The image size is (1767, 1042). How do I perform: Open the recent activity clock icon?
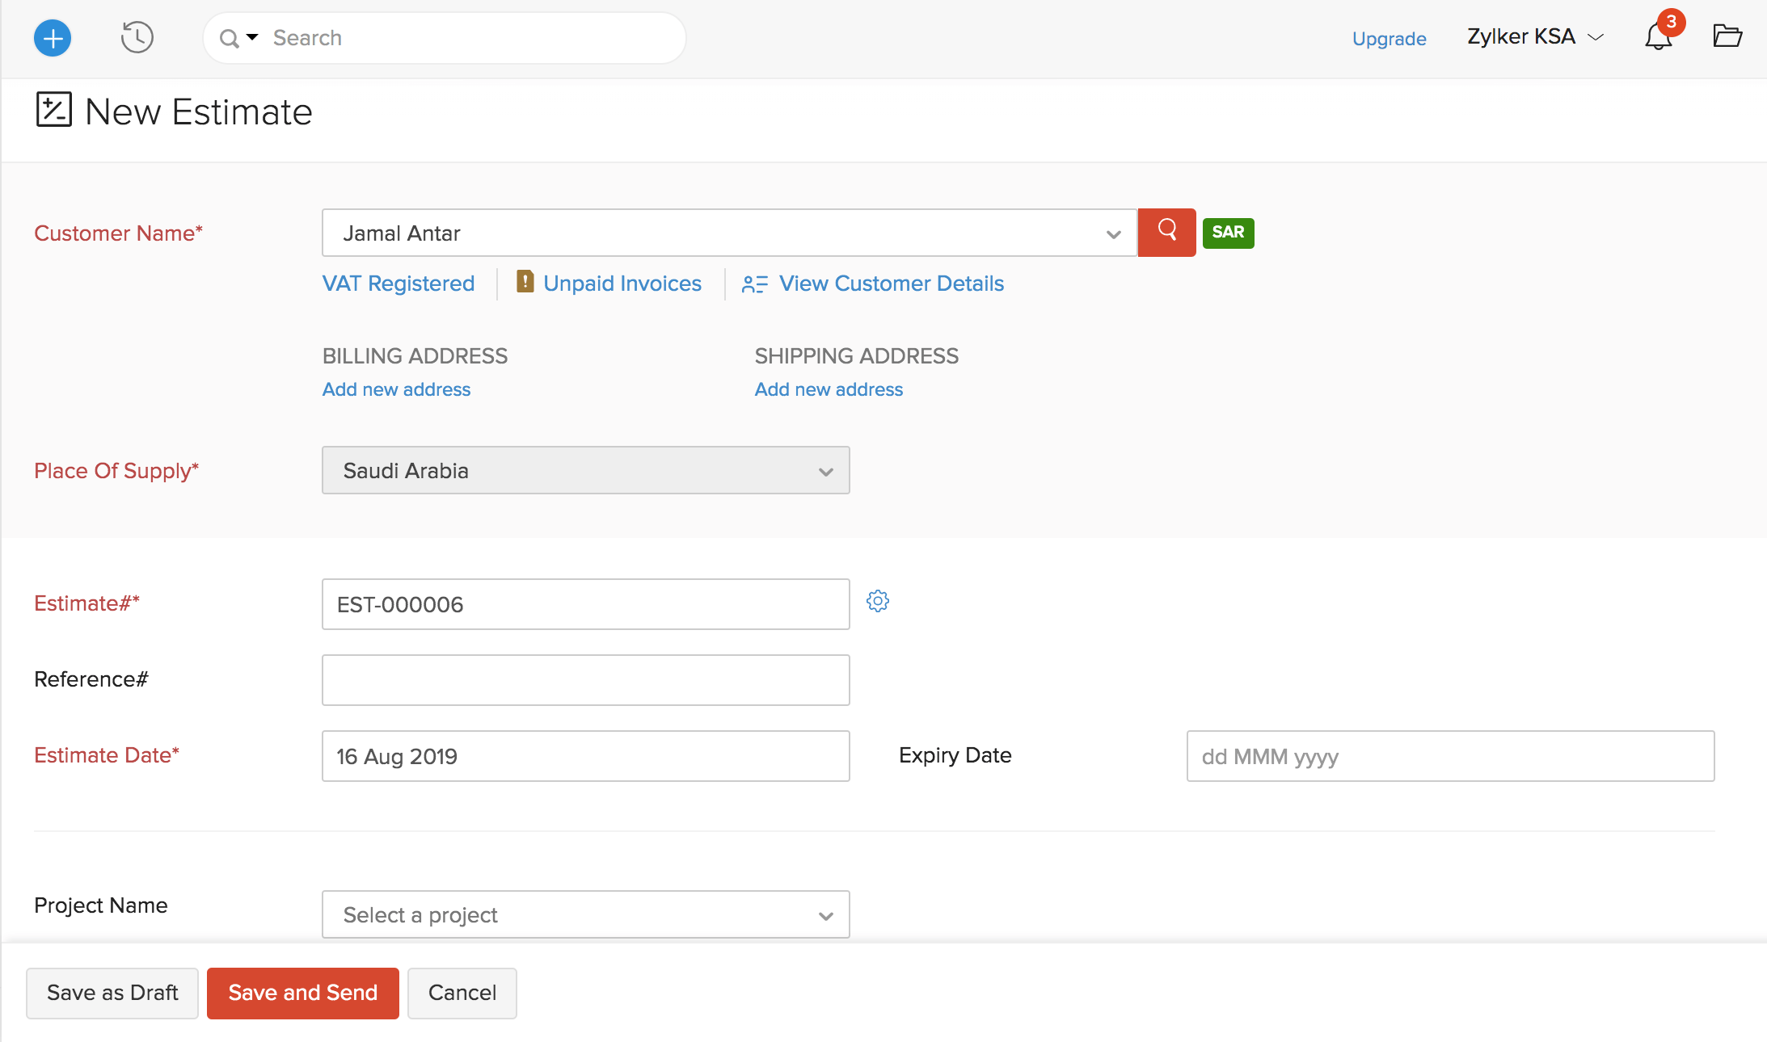137,38
